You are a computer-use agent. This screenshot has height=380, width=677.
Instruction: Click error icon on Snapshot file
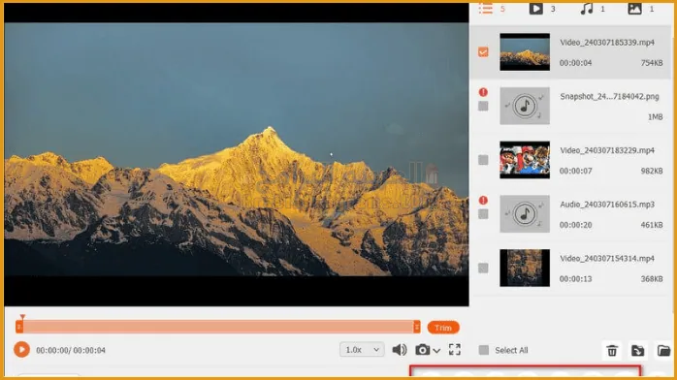pos(484,92)
